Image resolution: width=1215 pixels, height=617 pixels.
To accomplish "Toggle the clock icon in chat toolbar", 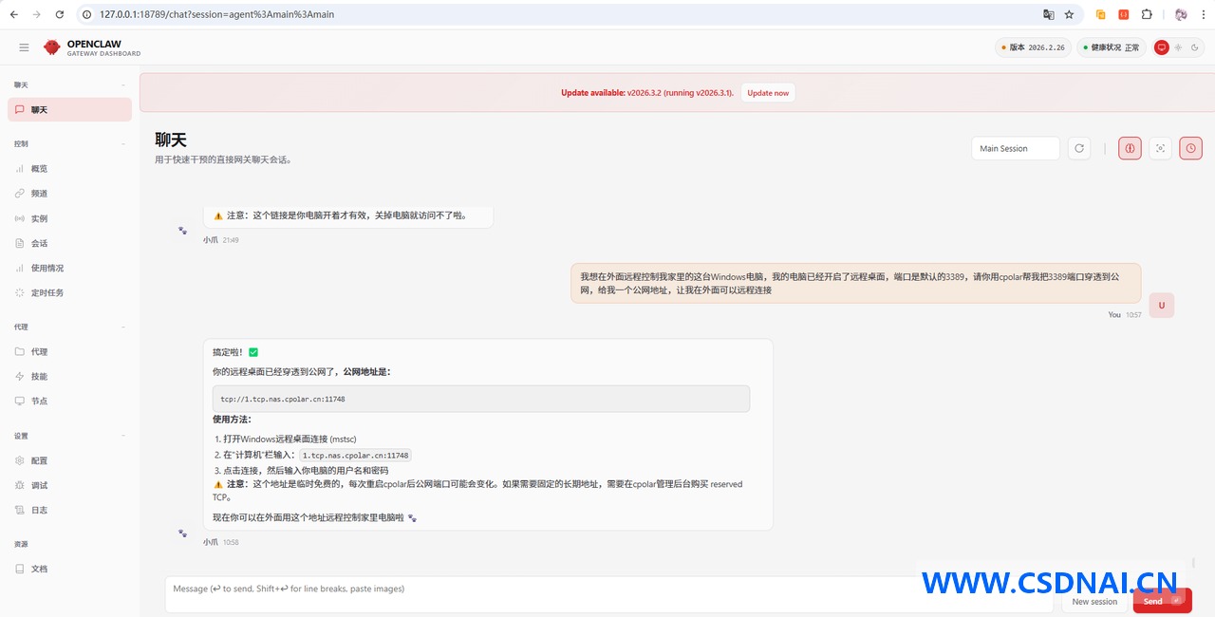I will point(1190,148).
